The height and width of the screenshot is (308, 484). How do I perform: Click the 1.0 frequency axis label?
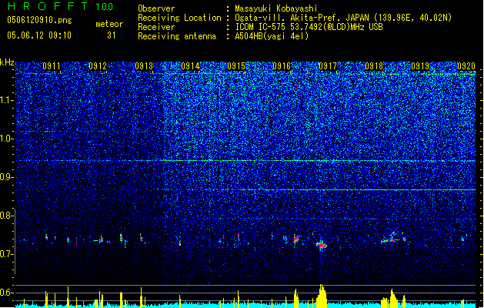tap(7, 139)
